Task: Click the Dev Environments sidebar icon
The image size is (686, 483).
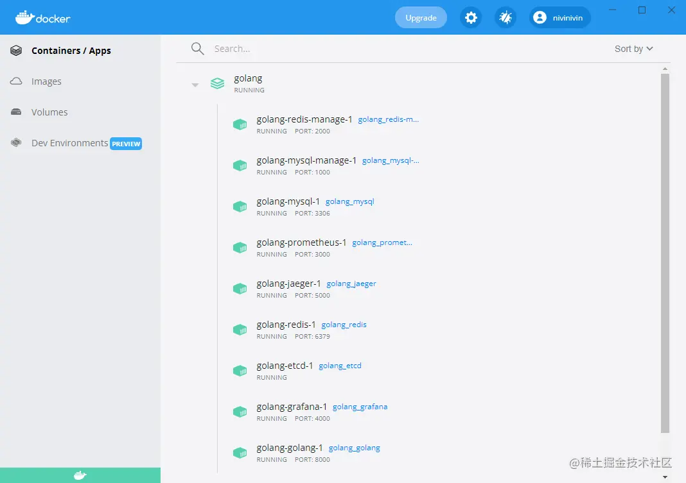Action: tap(16, 142)
